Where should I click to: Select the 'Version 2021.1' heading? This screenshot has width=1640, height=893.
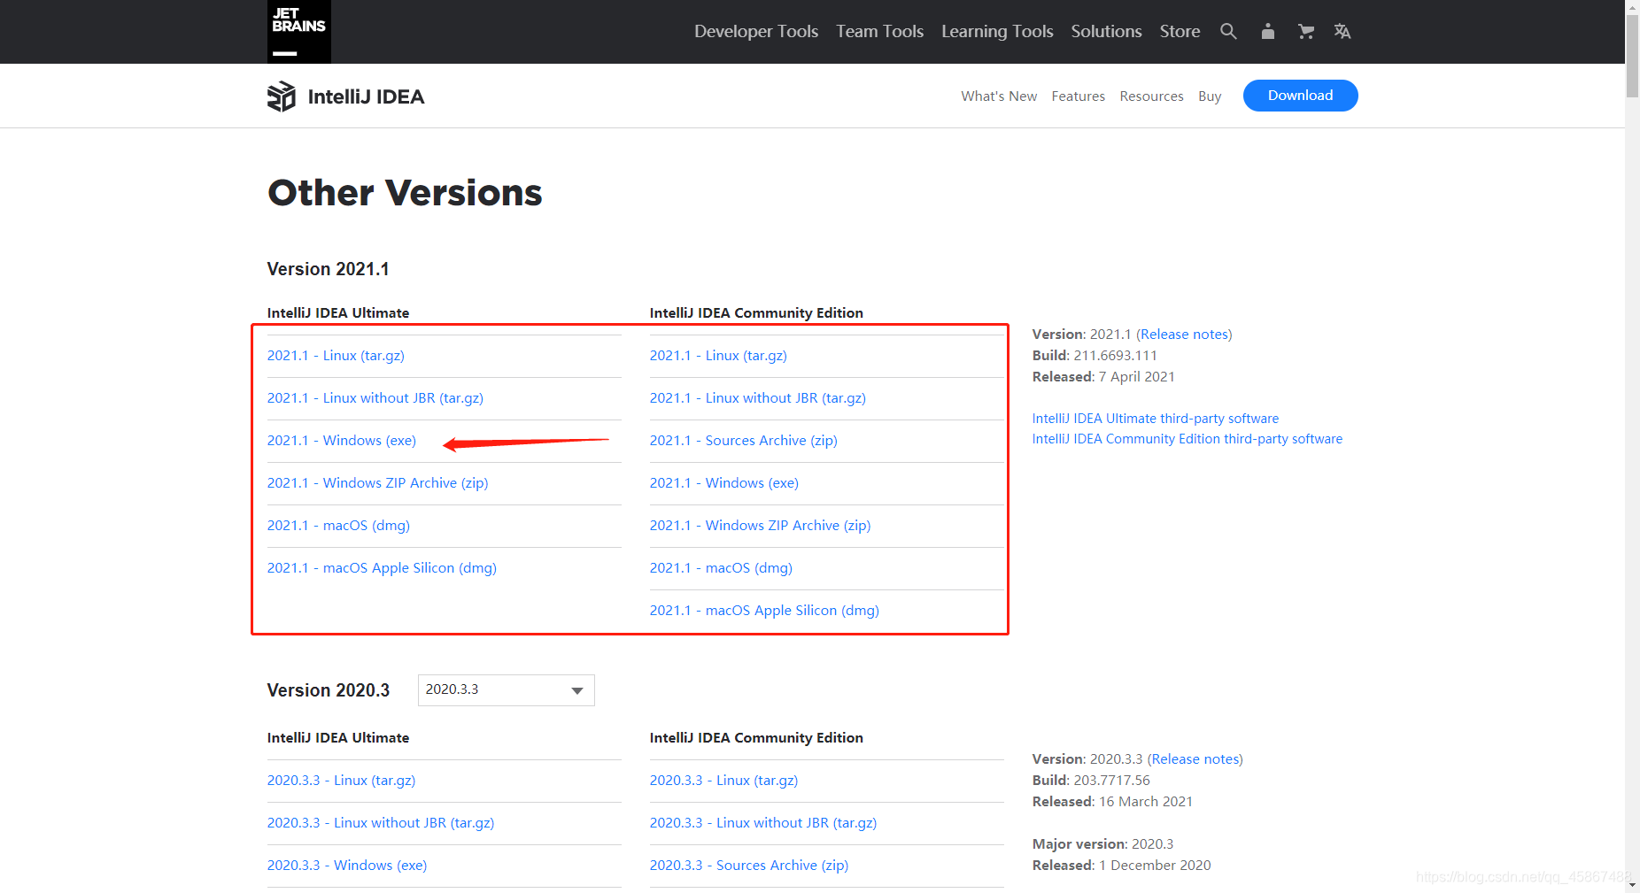coord(328,269)
